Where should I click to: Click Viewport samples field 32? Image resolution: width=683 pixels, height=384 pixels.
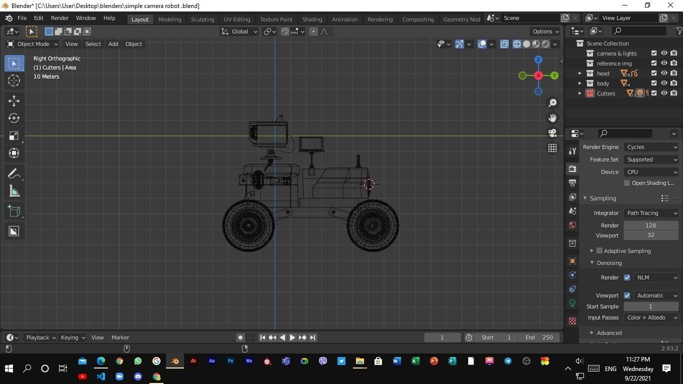(x=651, y=235)
